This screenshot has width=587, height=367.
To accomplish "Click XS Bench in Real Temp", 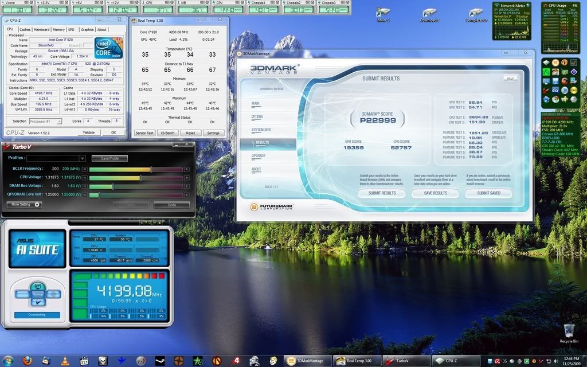I will pos(167,133).
